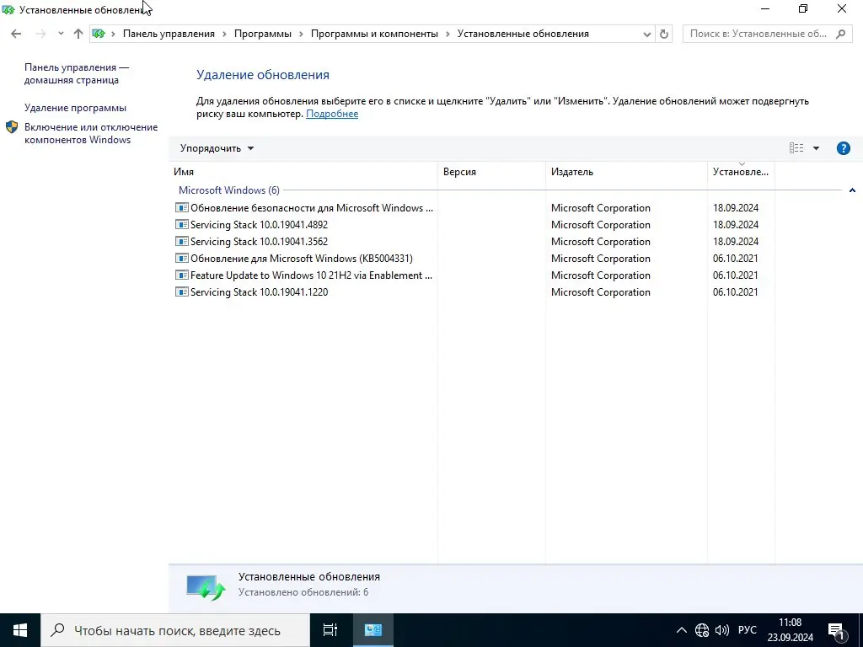Click the RUS language indicator on taskbar
This screenshot has height=647, width=863.
[747, 630]
